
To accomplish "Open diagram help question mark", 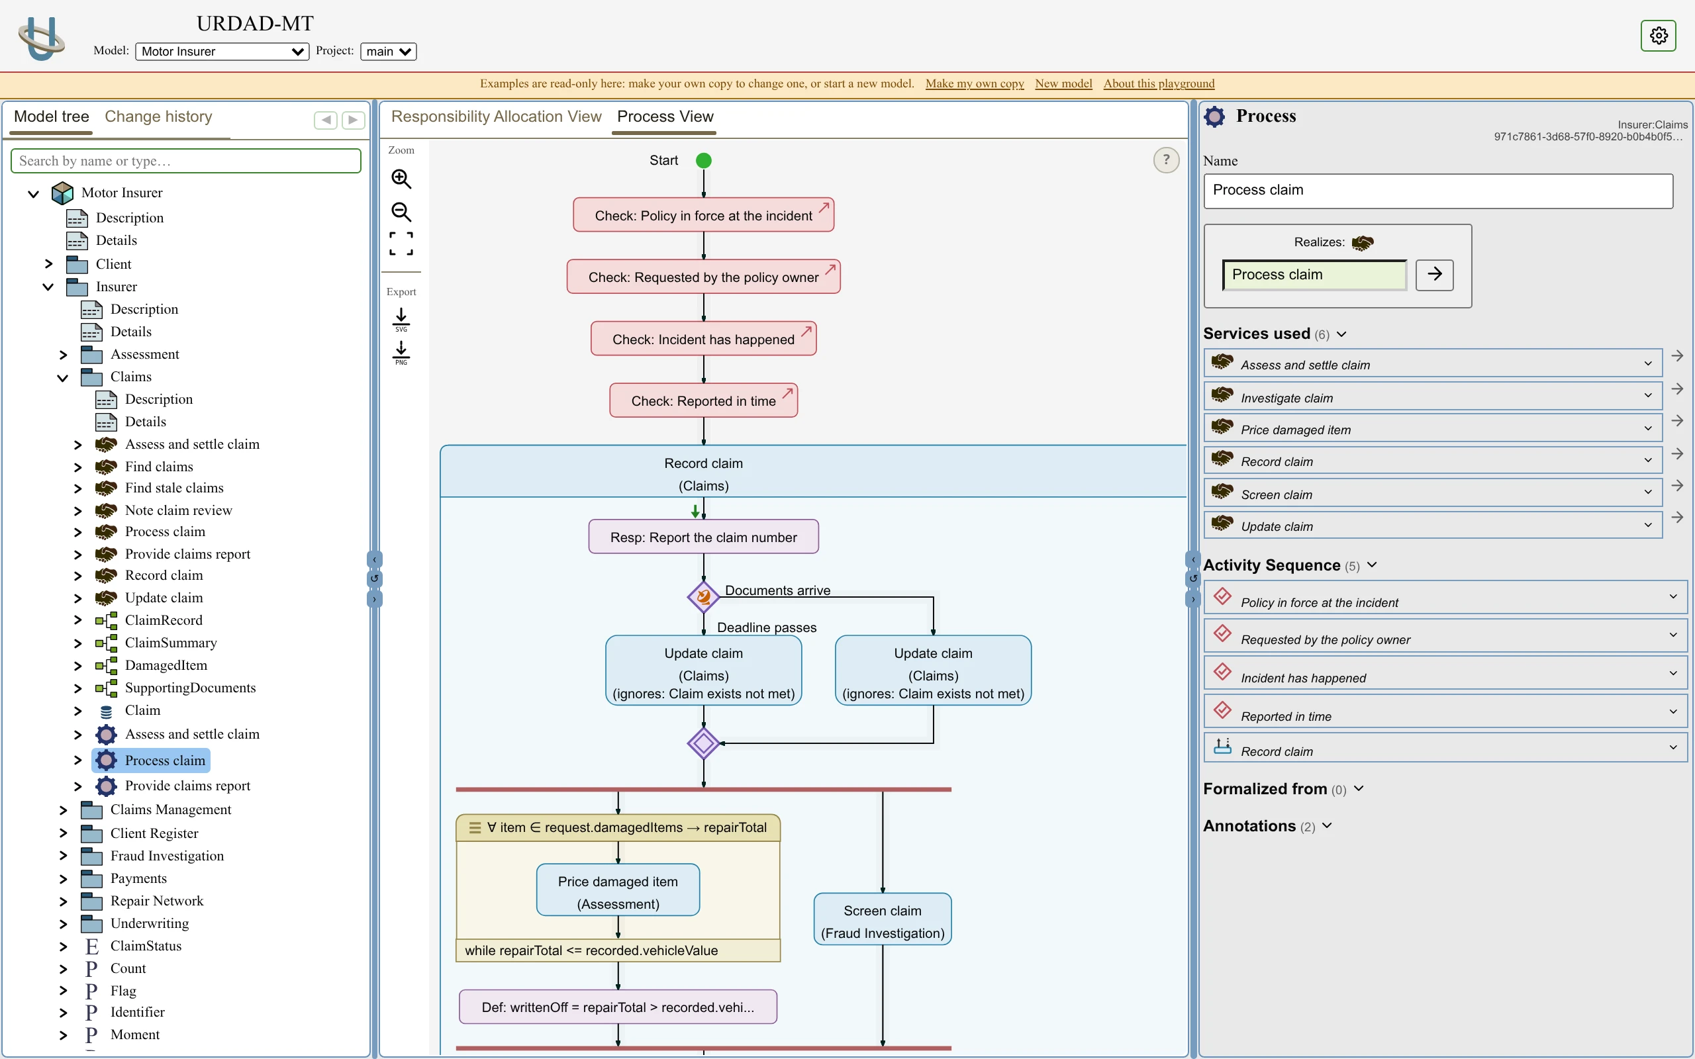I will [x=1166, y=160].
